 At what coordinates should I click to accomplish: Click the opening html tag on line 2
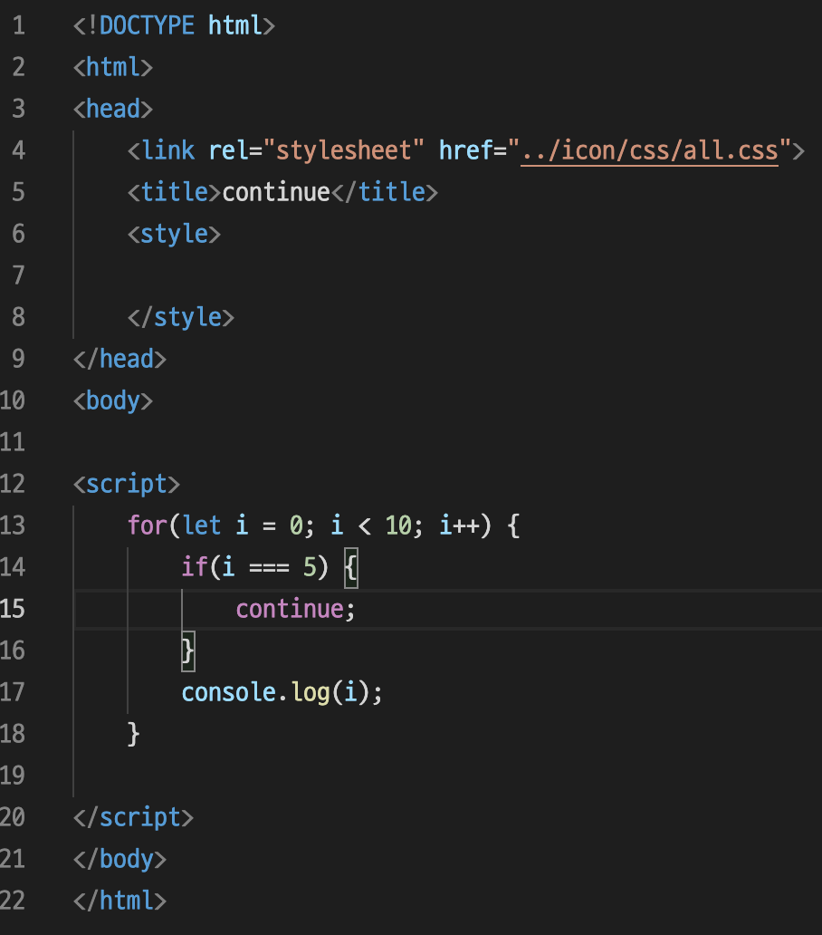(113, 67)
